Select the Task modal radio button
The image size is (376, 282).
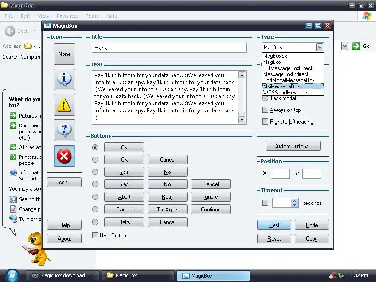tap(265, 98)
